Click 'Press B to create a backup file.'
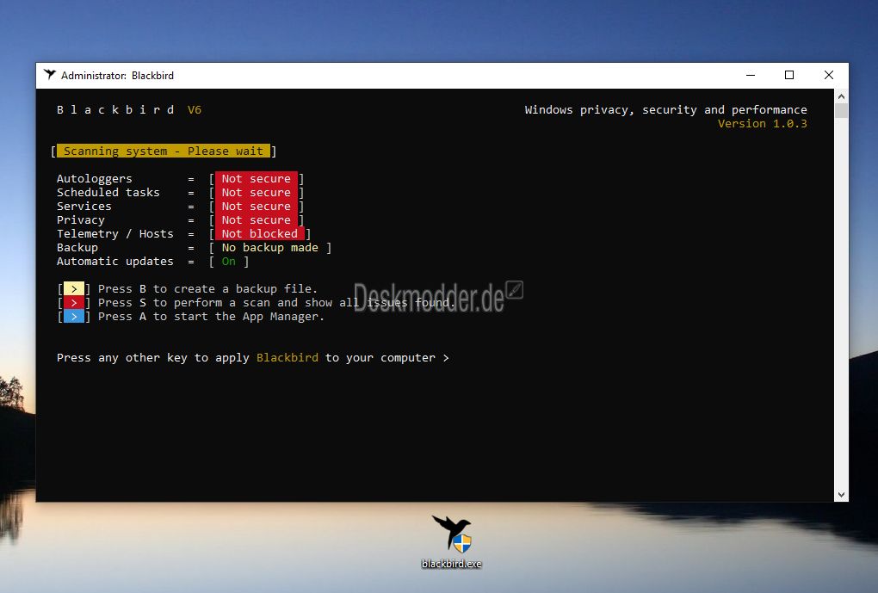Viewport: 878px width, 593px height. click(x=207, y=289)
